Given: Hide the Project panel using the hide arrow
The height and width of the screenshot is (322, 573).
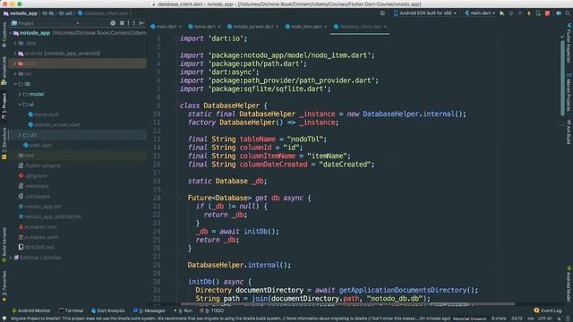Looking at the screenshot, I should pyautogui.click(x=141, y=23).
